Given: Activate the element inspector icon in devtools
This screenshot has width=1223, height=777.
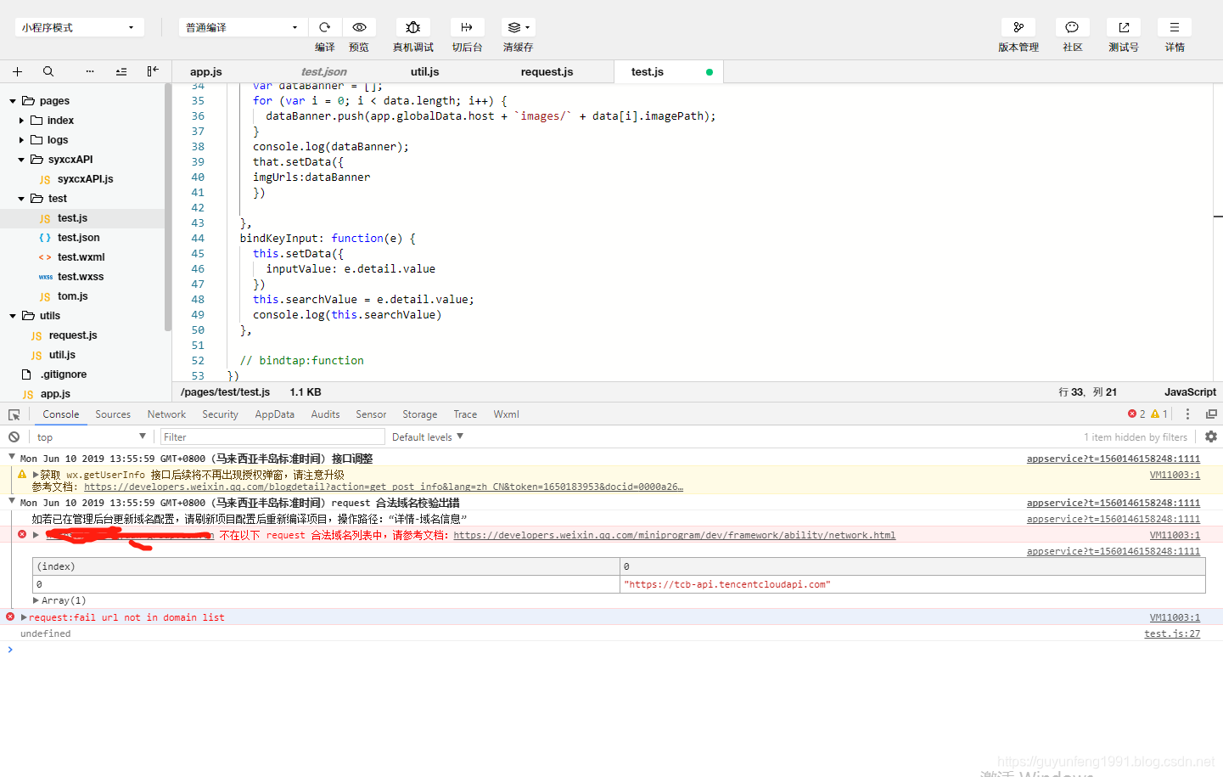Looking at the screenshot, I should [14, 414].
